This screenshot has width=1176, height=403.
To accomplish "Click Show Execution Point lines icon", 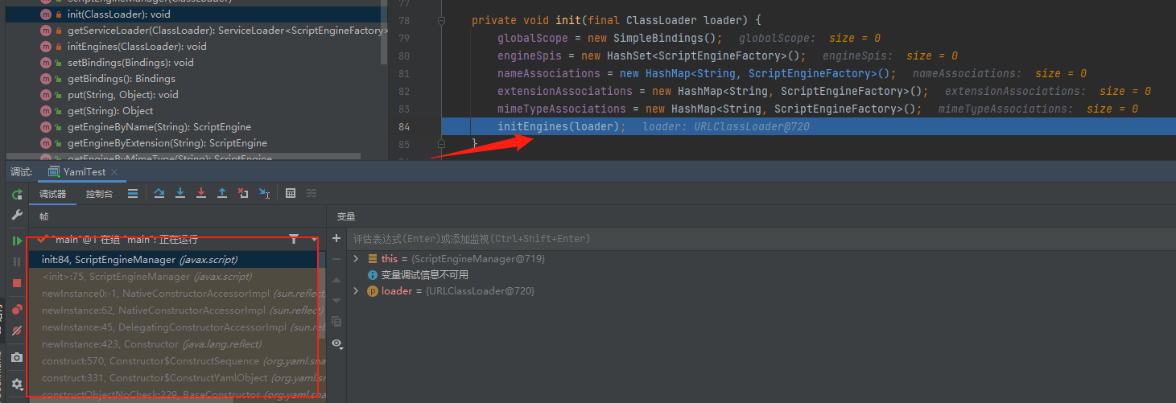I will (133, 194).
